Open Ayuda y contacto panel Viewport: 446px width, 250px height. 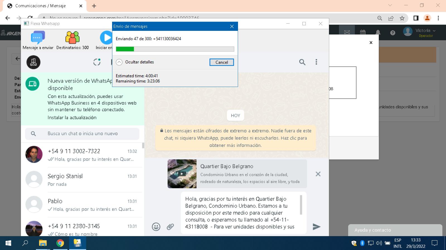[x=395, y=230]
